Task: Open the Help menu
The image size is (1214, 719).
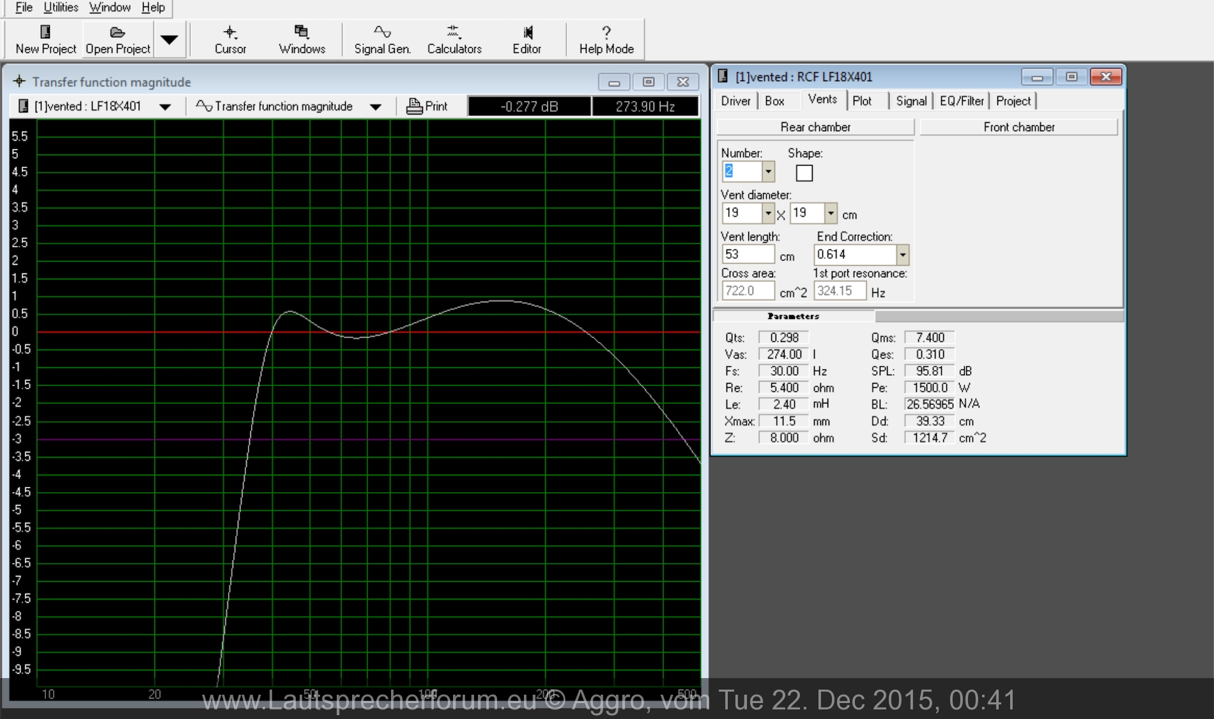Action: pos(153,8)
